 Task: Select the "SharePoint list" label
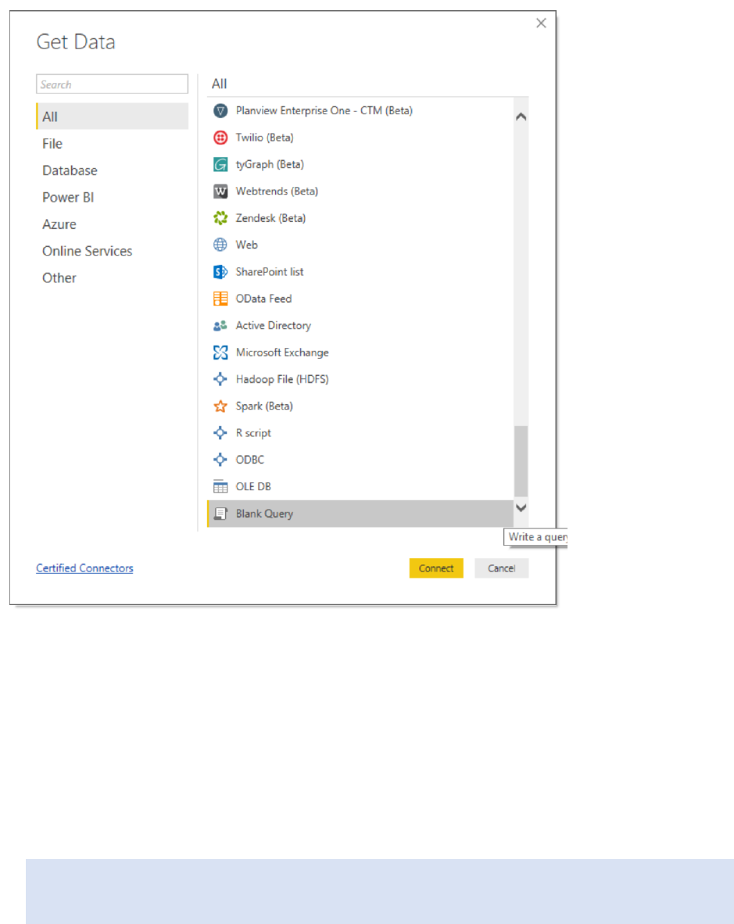[270, 272]
